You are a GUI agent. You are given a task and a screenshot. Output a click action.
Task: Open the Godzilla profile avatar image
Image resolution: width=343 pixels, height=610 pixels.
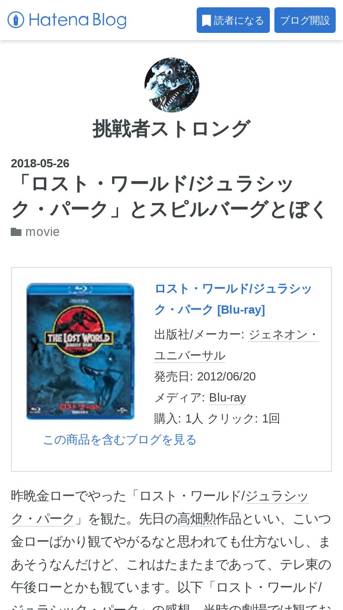coord(171,85)
